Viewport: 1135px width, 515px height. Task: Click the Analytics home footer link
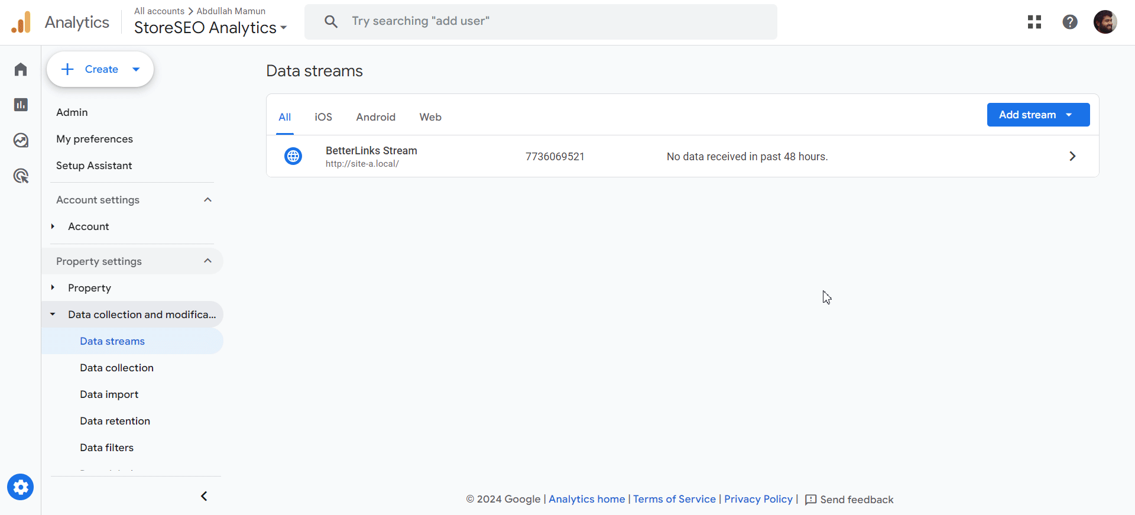(x=587, y=499)
